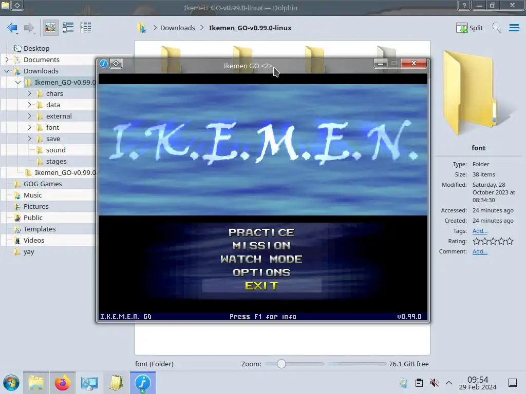Add tags to font folder
Image resolution: width=526 pixels, height=394 pixels.
480,231
